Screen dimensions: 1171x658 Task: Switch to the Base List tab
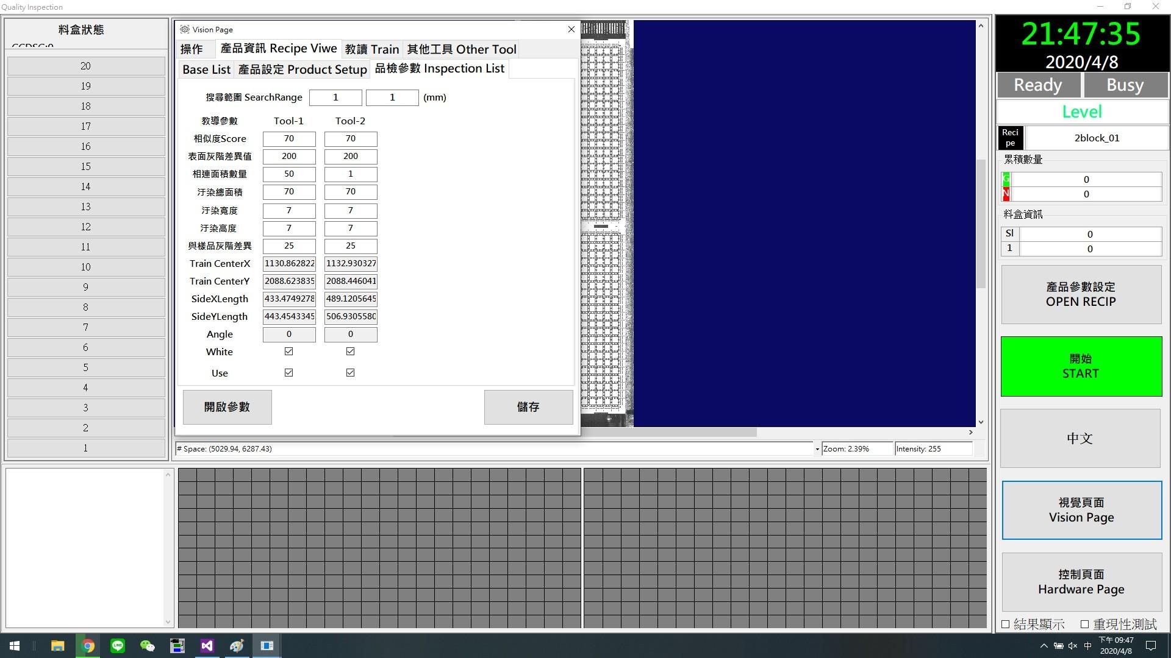[x=206, y=69]
